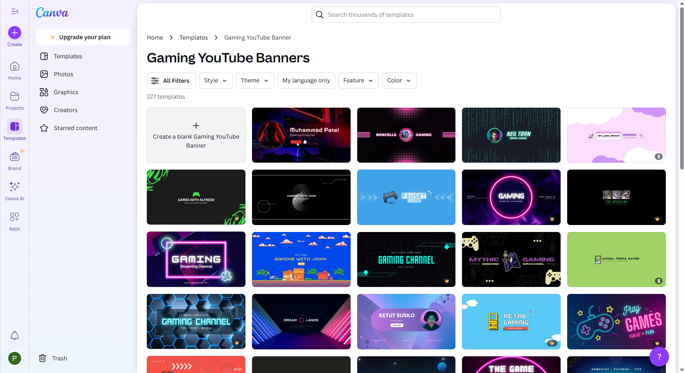Viewport: 685px width, 373px height.
Task: Open Borcelle Gaming banner template
Action: point(406,135)
